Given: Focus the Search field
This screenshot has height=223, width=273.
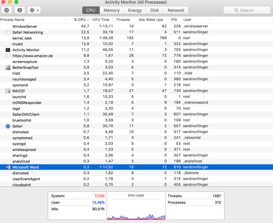Looking at the screenshot, I should (x=247, y=10).
